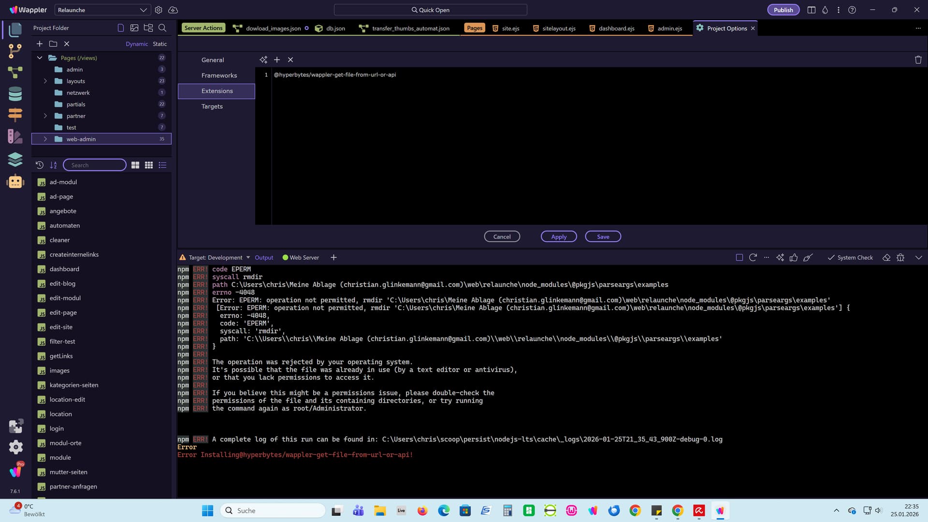Open the Git version control panel
This screenshot has width=928, height=522.
[x=15, y=50]
